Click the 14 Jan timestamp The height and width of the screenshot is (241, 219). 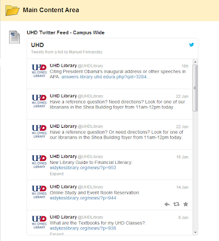[182, 187]
